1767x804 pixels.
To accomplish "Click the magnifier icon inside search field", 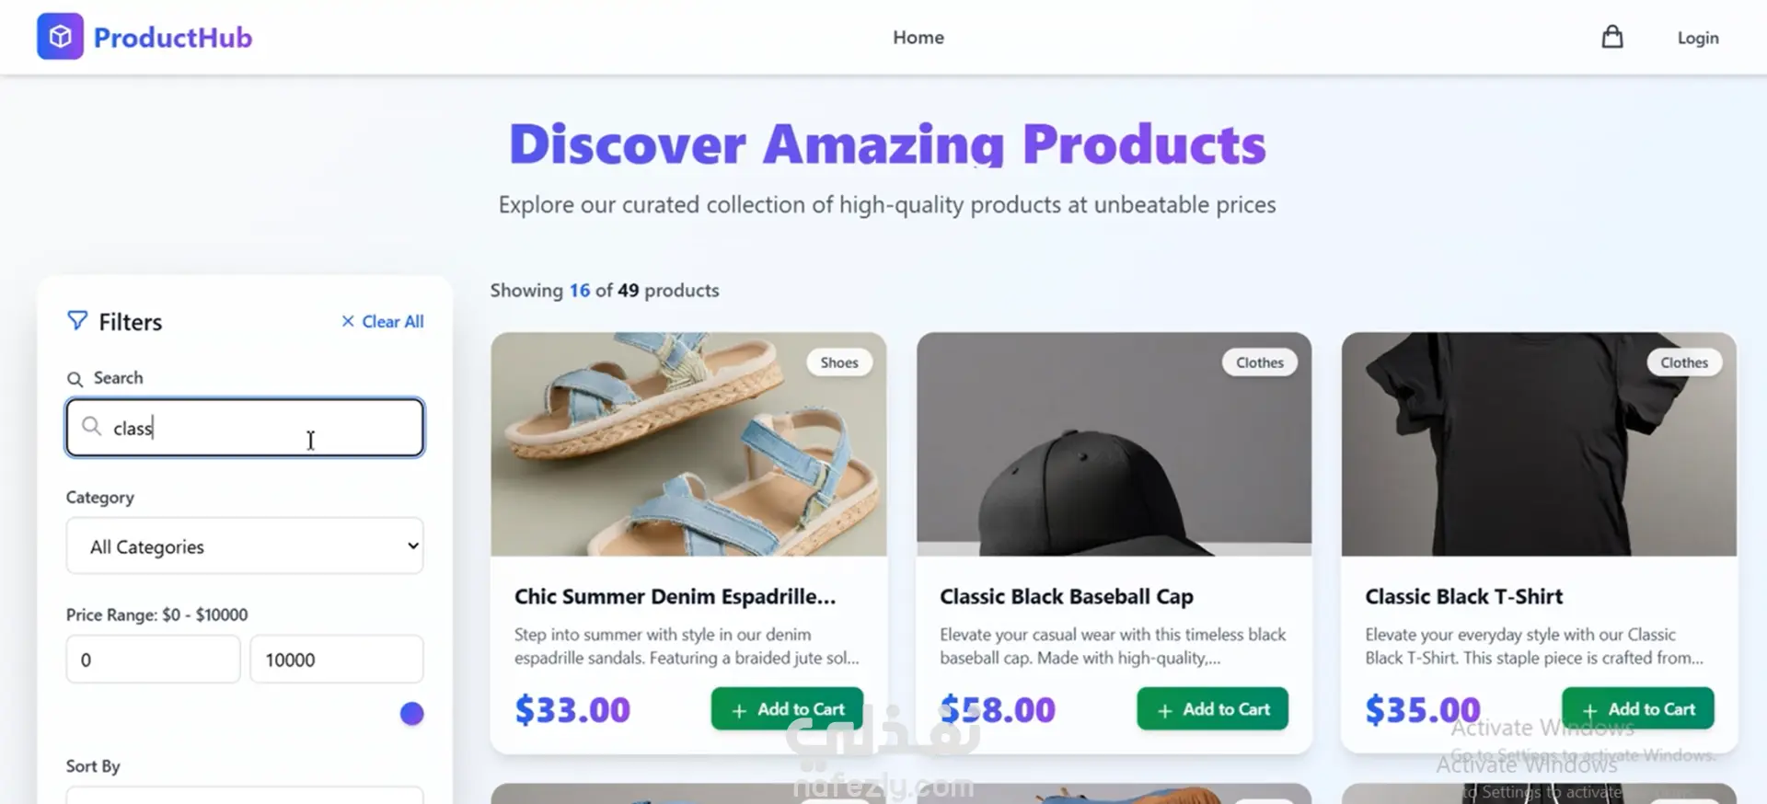I will tap(91, 426).
